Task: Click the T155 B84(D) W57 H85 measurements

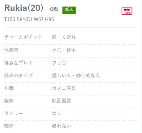Action: (x=29, y=19)
